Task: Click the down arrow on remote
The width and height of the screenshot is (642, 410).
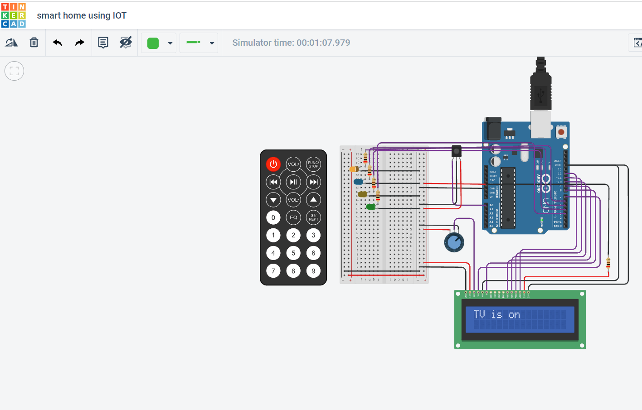Action: tap(273, 200)
